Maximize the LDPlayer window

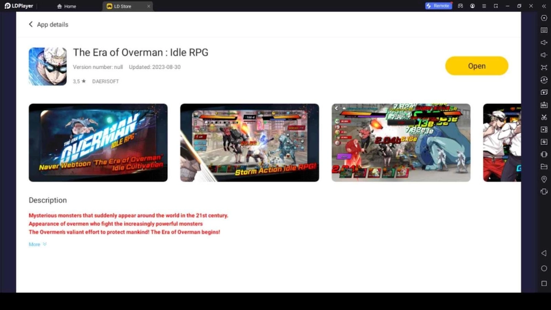[x=519, y=6]
